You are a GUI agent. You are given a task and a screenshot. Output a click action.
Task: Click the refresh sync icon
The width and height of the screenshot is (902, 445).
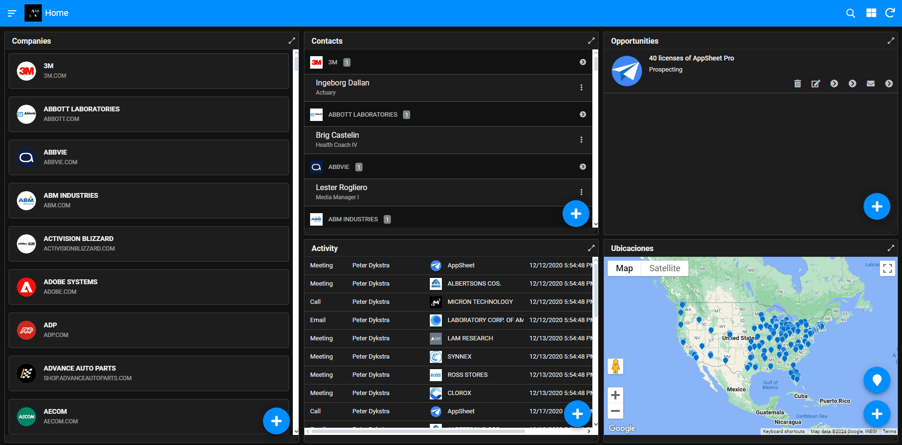click(x=890, y=13)
